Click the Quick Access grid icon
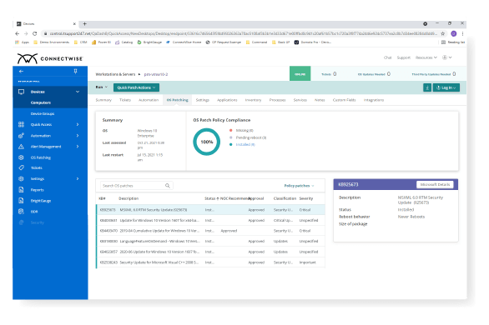 pyautogui.click(x=21, y=124)
